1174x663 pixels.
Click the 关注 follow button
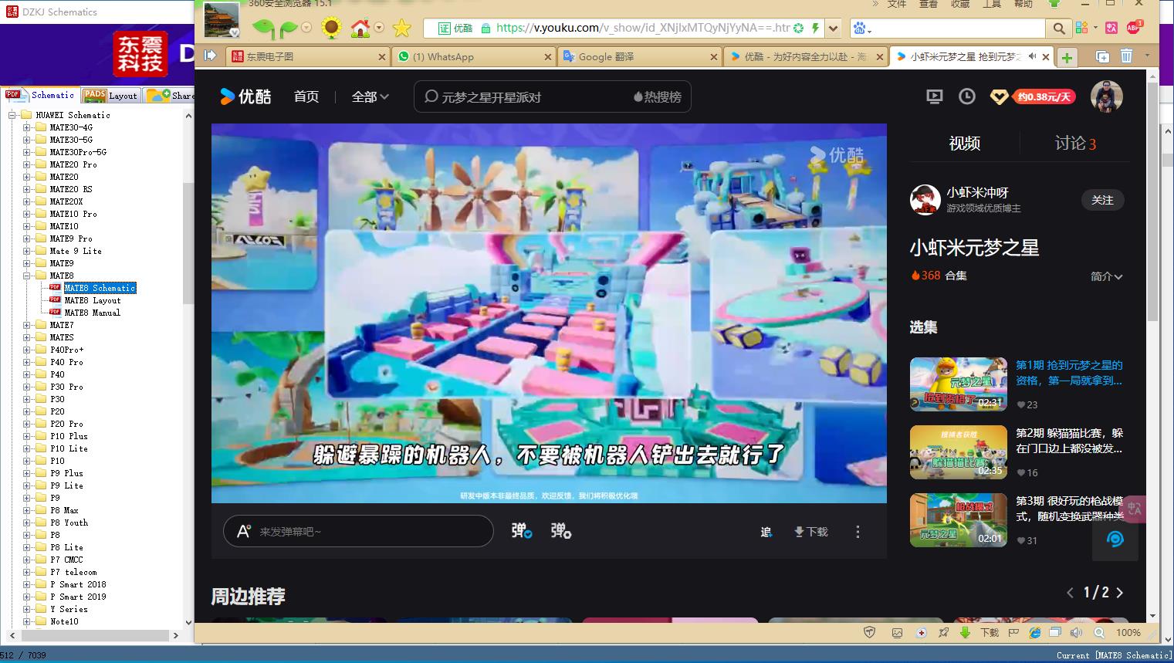[x=1102, y=200]
